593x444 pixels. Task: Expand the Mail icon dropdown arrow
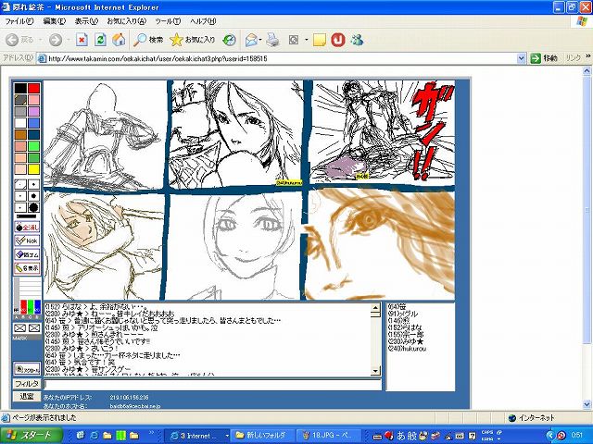point(260,40)
